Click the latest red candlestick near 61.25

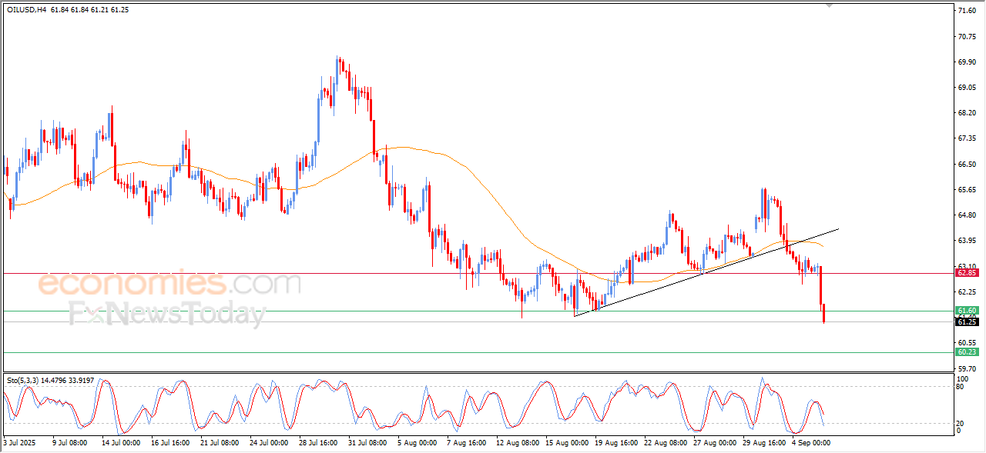pos(823,313)
